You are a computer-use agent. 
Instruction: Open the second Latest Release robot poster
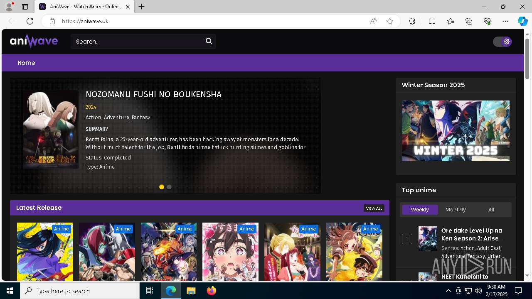click(x=107, y=252)
